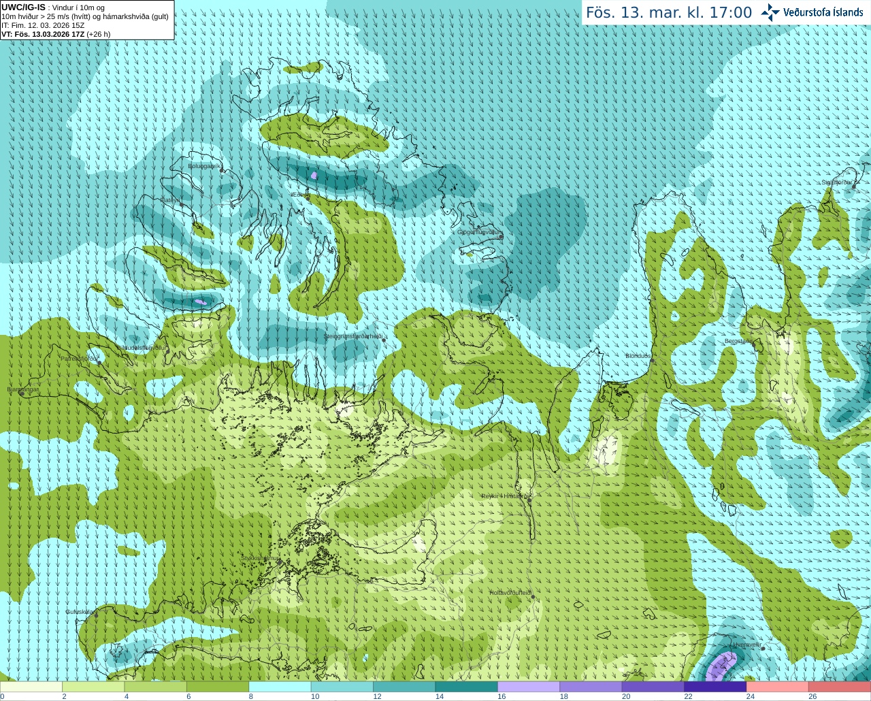Pick the light cyan 8–10 legend swatch
This screenshot has width=871, height=701.
(x=280, y=687)
